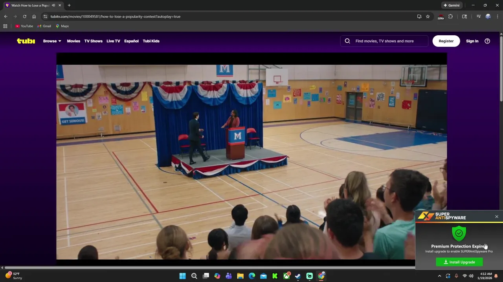Click the Tubi logo
503x282 pixels.
tap(26, 41)
